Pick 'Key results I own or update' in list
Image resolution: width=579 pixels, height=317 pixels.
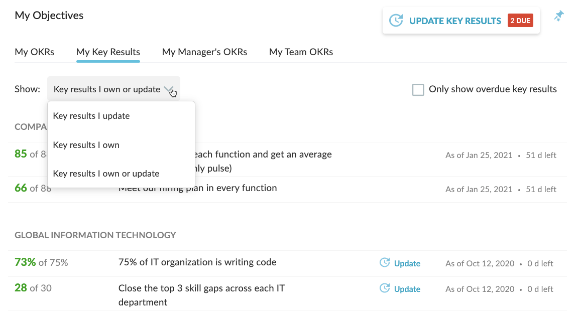121,174
